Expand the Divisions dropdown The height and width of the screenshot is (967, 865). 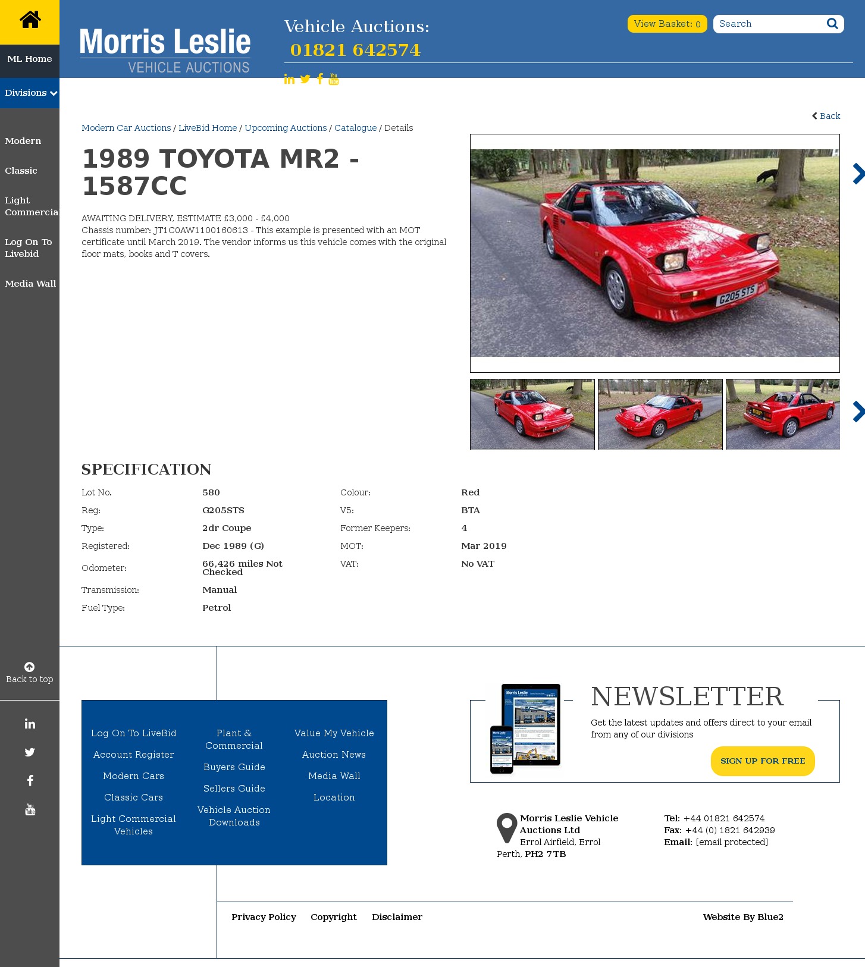point(30,93)
